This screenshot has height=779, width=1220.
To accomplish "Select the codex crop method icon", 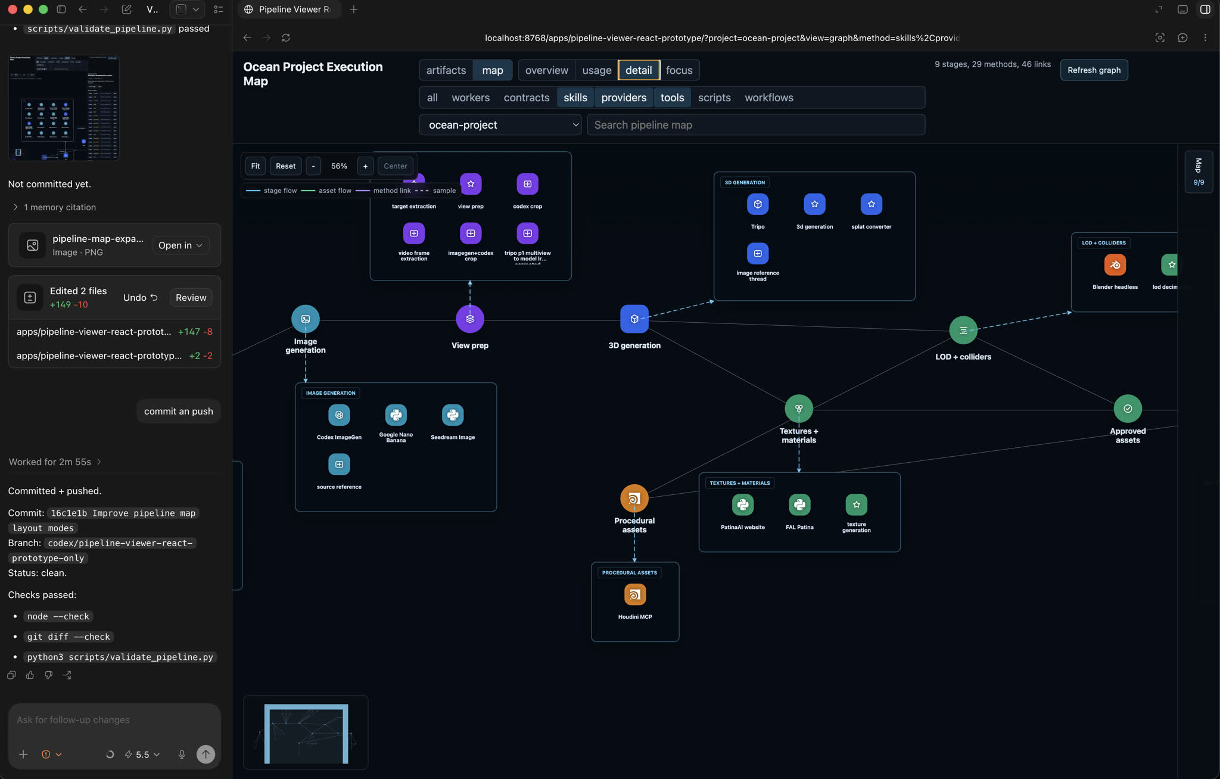I will point(528,184).
